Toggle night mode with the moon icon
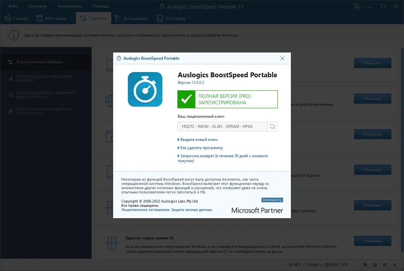The image size is (404, 271). tap(357, 6)
